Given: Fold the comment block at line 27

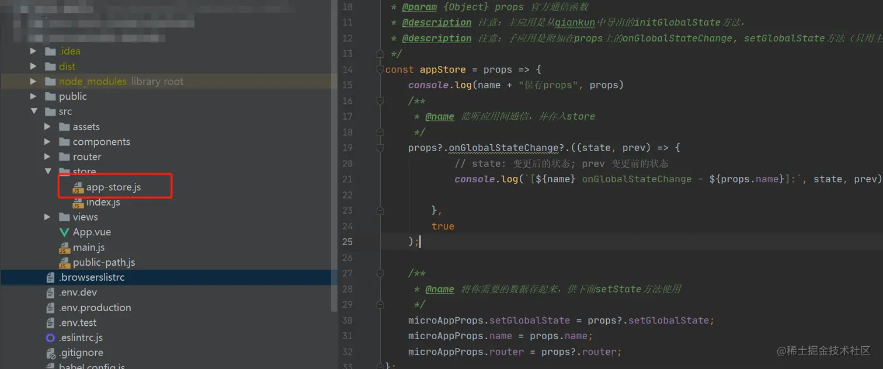Looking at the screenshot, I should [380, 273].
